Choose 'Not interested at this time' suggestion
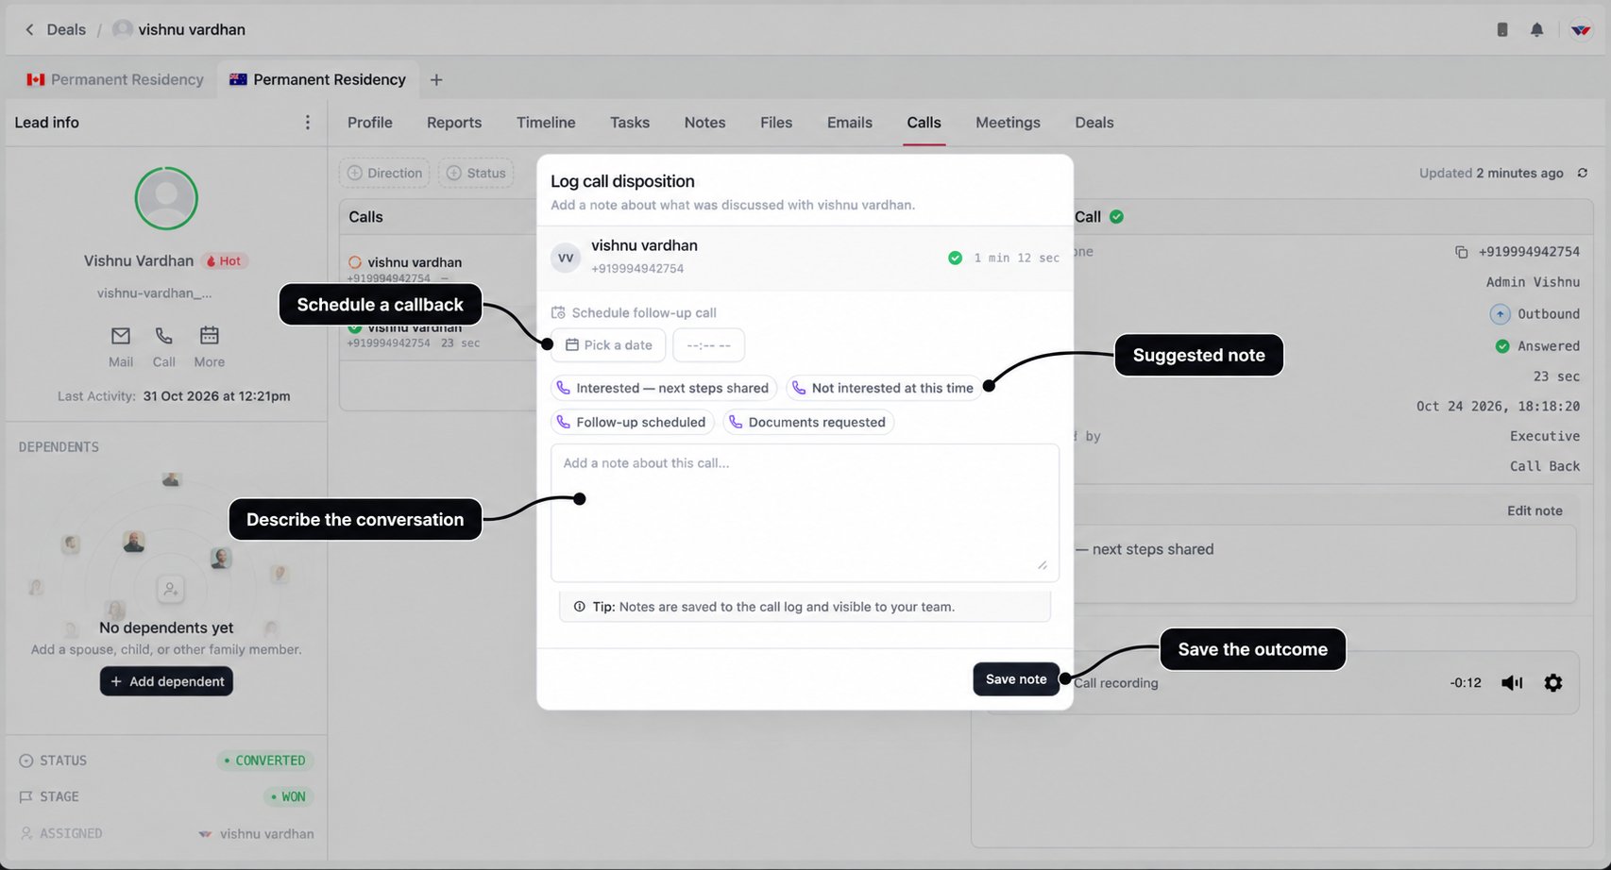 [884, 388]
